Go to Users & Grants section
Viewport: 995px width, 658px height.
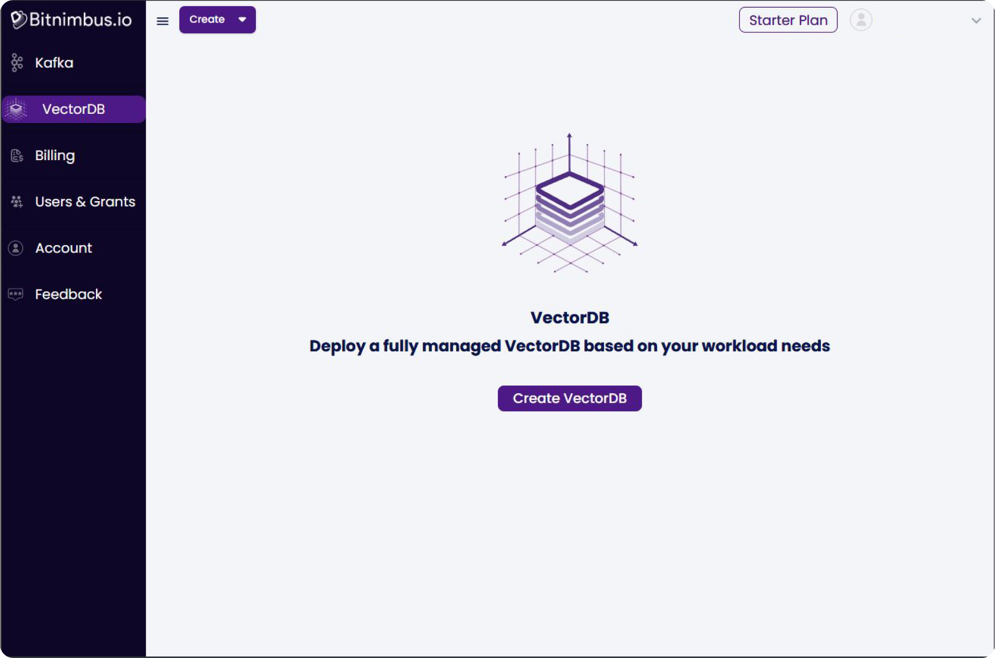[x=85, y=202]
